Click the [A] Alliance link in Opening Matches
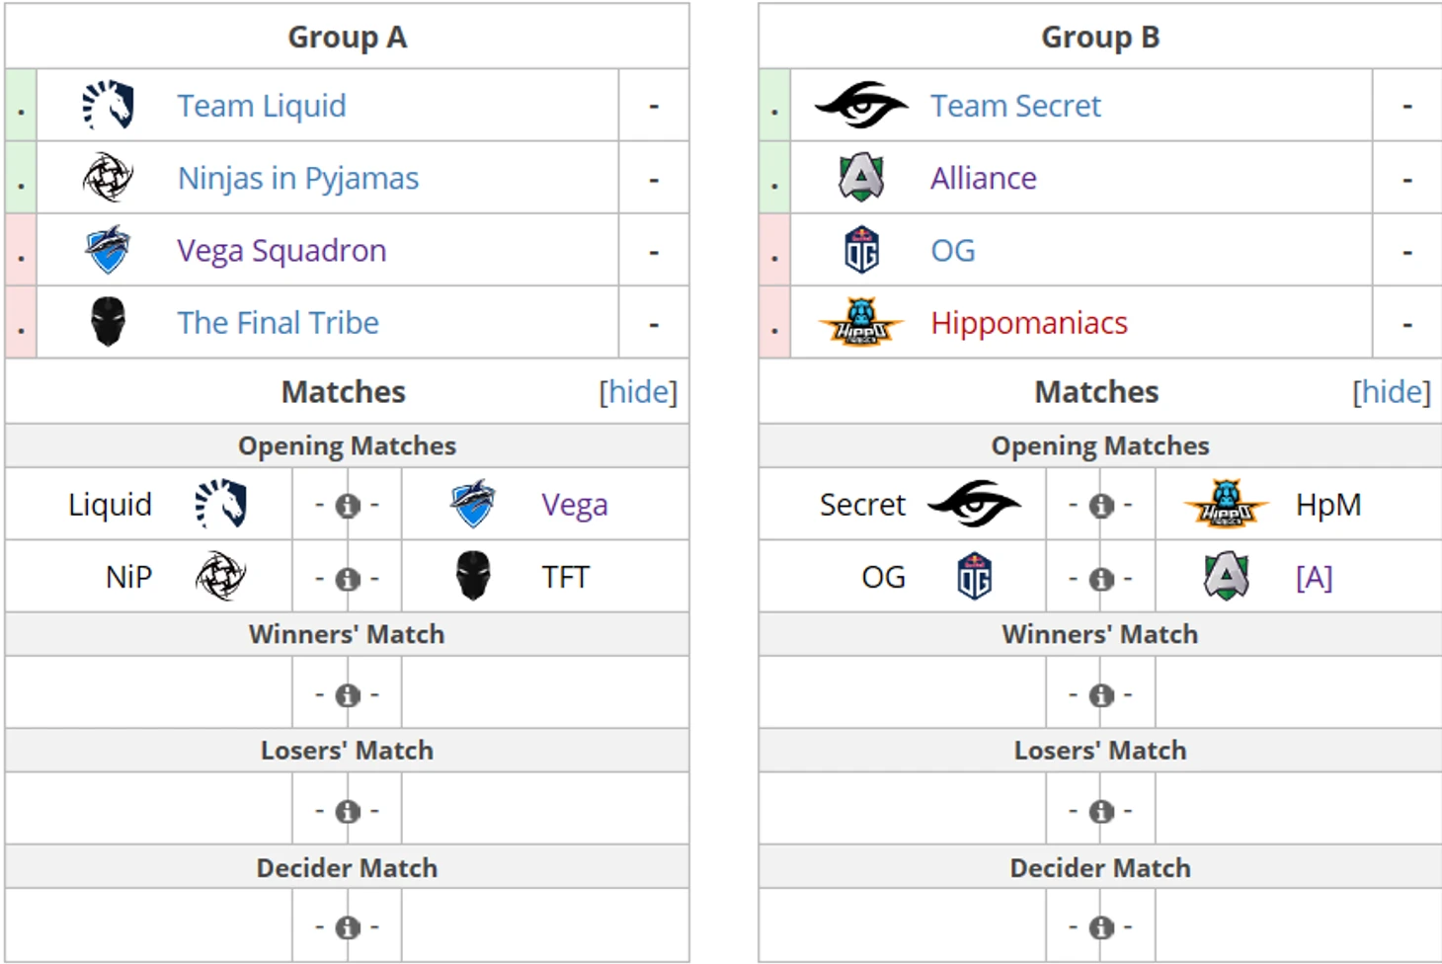The width and height of the screenshot is (1442, 964). [x=1314, y=577]
